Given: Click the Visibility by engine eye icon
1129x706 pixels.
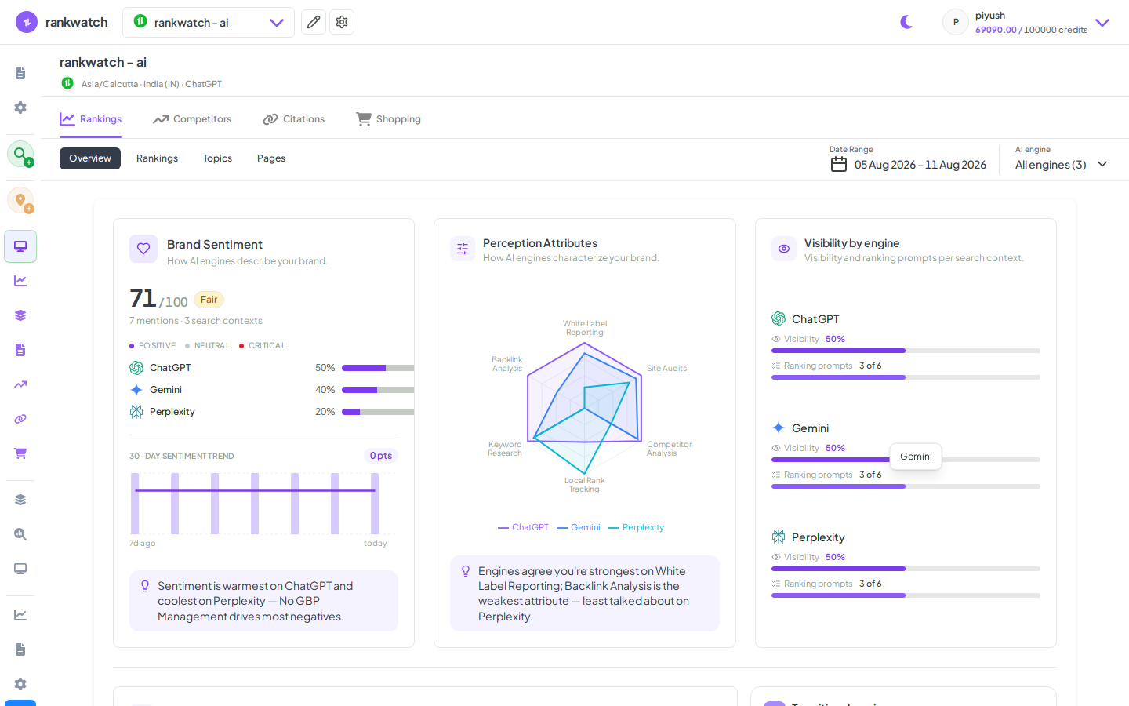Looking at the screenshot, I should 784,249.
